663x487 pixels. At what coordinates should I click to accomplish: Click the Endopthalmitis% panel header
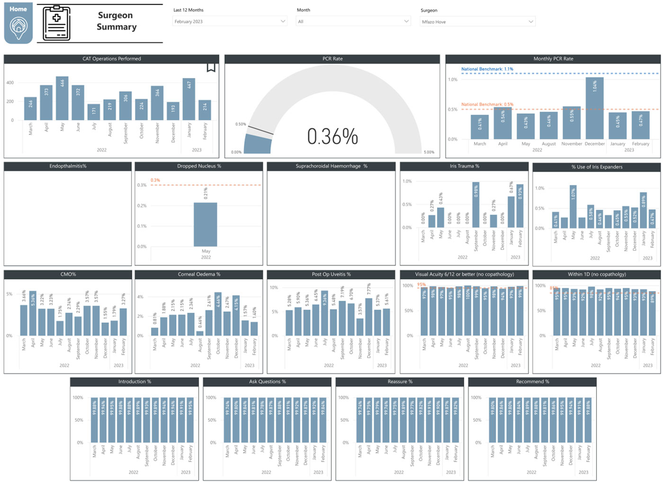68,166
